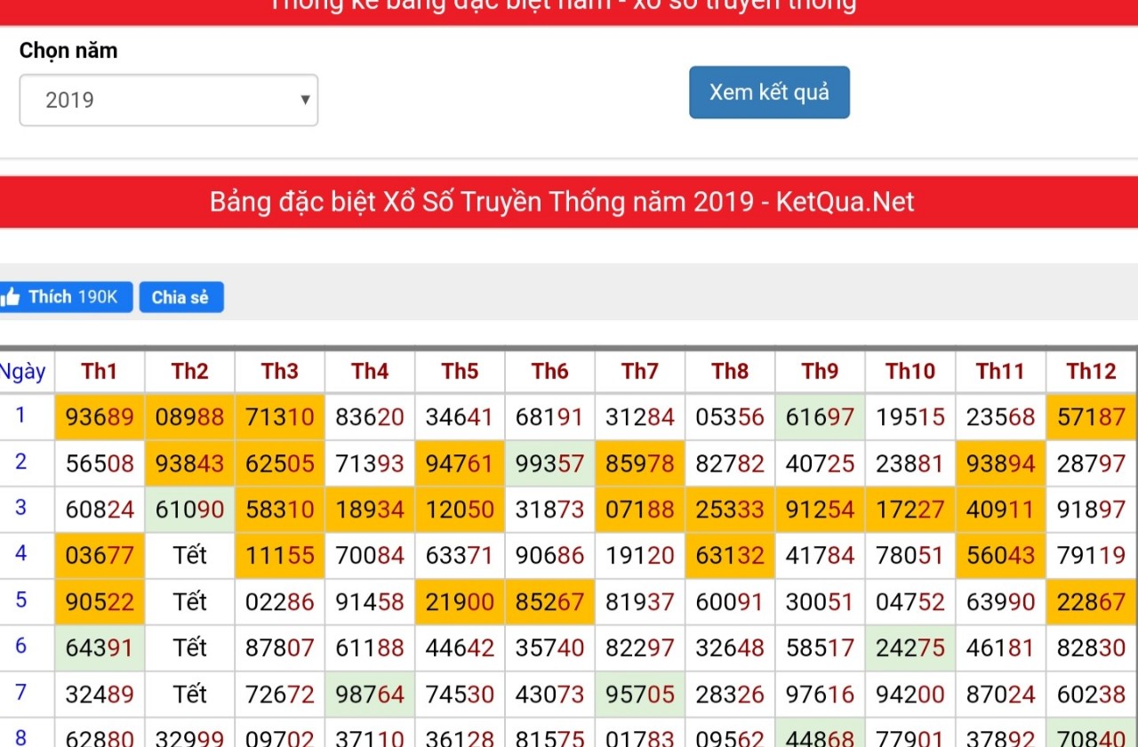Click cell 82782 in the table
This screenshot has height=747, width=1138.
pyautogui.click(x=730, y=463)
